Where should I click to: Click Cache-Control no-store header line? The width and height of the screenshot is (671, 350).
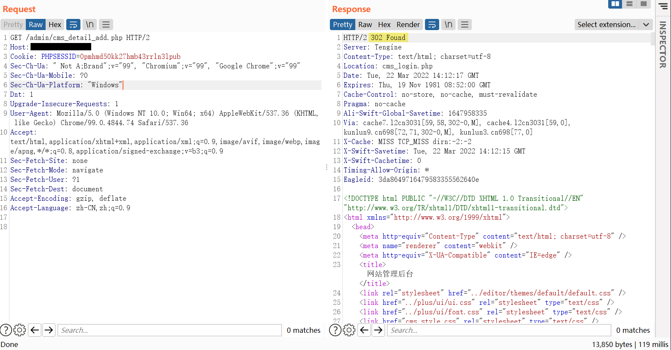pos(440,95)
